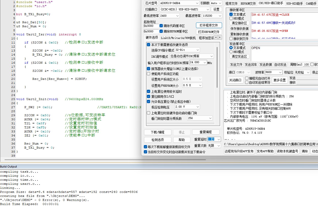
Task: Click 读取本机硬盘号 button
Action: [x=287, y=151]
